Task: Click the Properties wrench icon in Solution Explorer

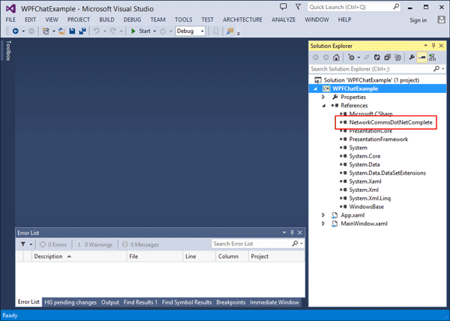Action: coord(412,57)
